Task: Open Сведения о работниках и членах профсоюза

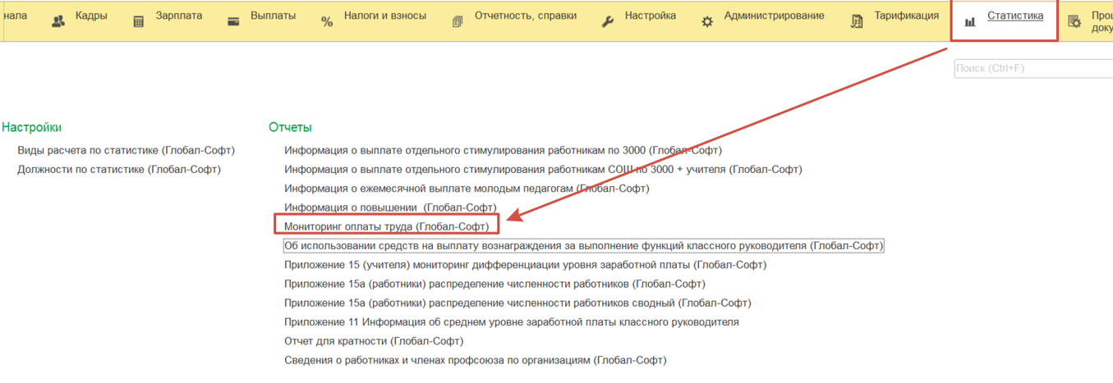Action: 475,360
